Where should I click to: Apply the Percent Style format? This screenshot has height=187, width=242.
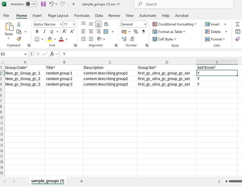(136, 31)
